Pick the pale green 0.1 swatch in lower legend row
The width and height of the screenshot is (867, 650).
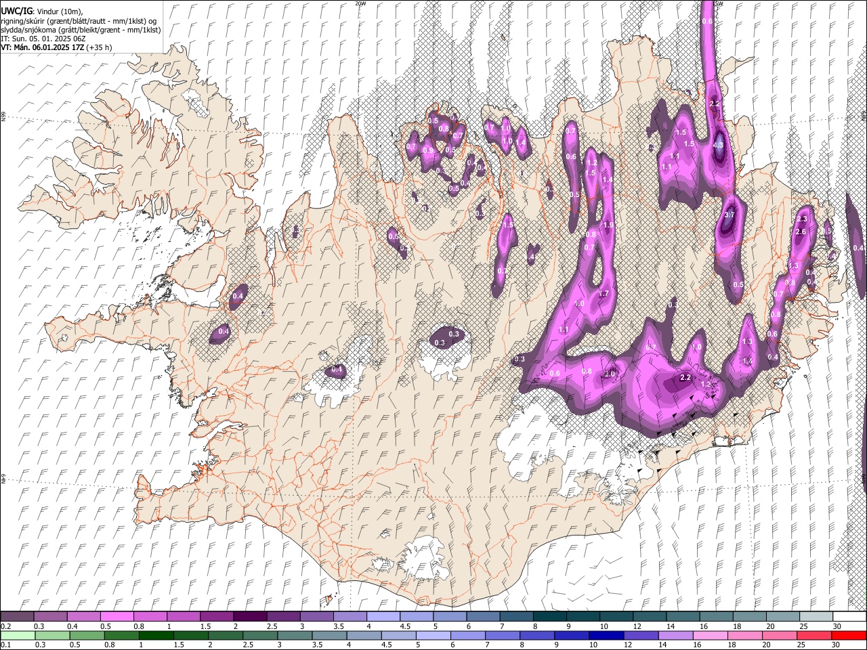pyautogui.click(x=18, y=636)
